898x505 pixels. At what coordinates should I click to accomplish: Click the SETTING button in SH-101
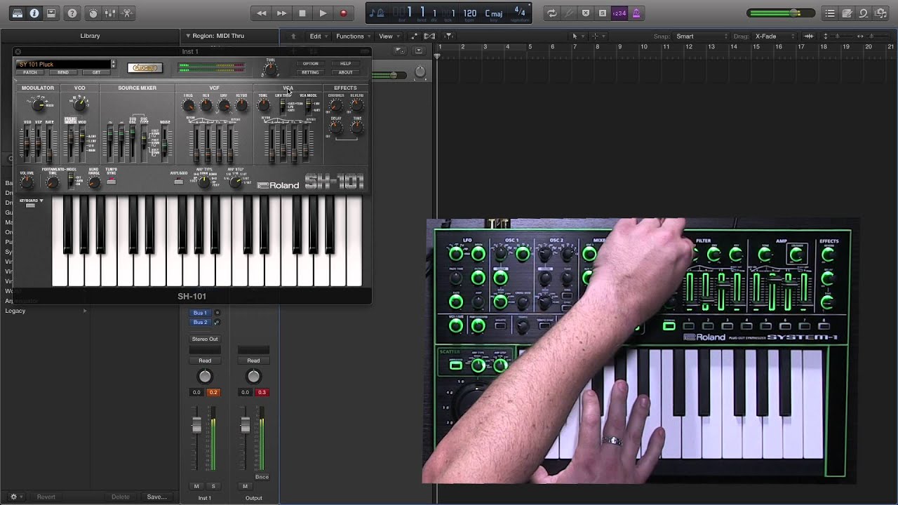[310, 72]
